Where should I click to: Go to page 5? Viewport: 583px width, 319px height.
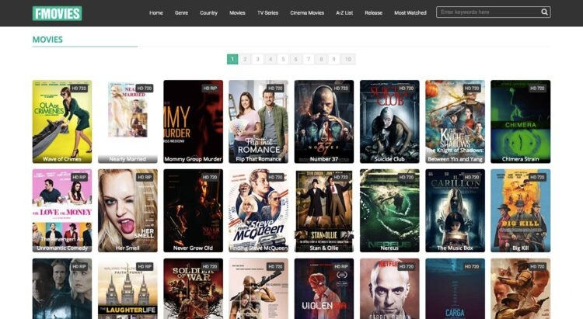click(283, 59)
